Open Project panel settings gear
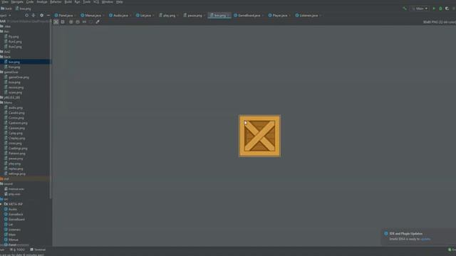 (x=41, y=16)
